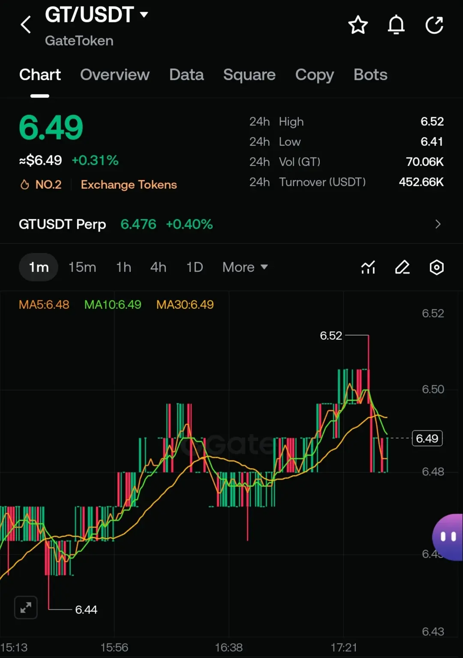Tap the MA30:6.49 indicator label

[185, 305]
